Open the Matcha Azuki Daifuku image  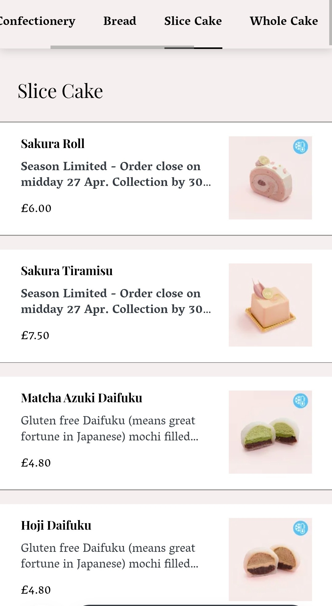(x=270, y=432)
